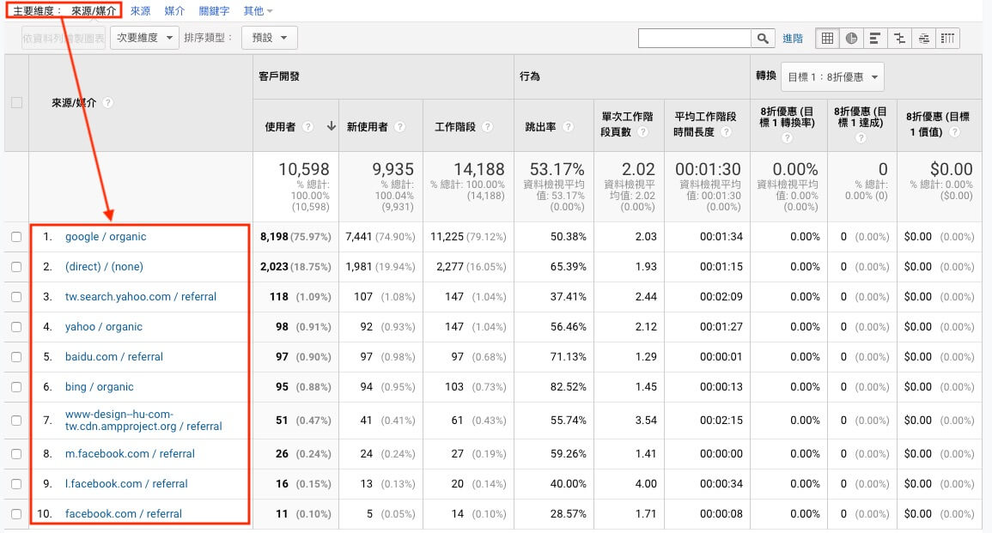Screen dimensions: 992x533
Task: Switch to data table view icon
Action: coord(827,39)
